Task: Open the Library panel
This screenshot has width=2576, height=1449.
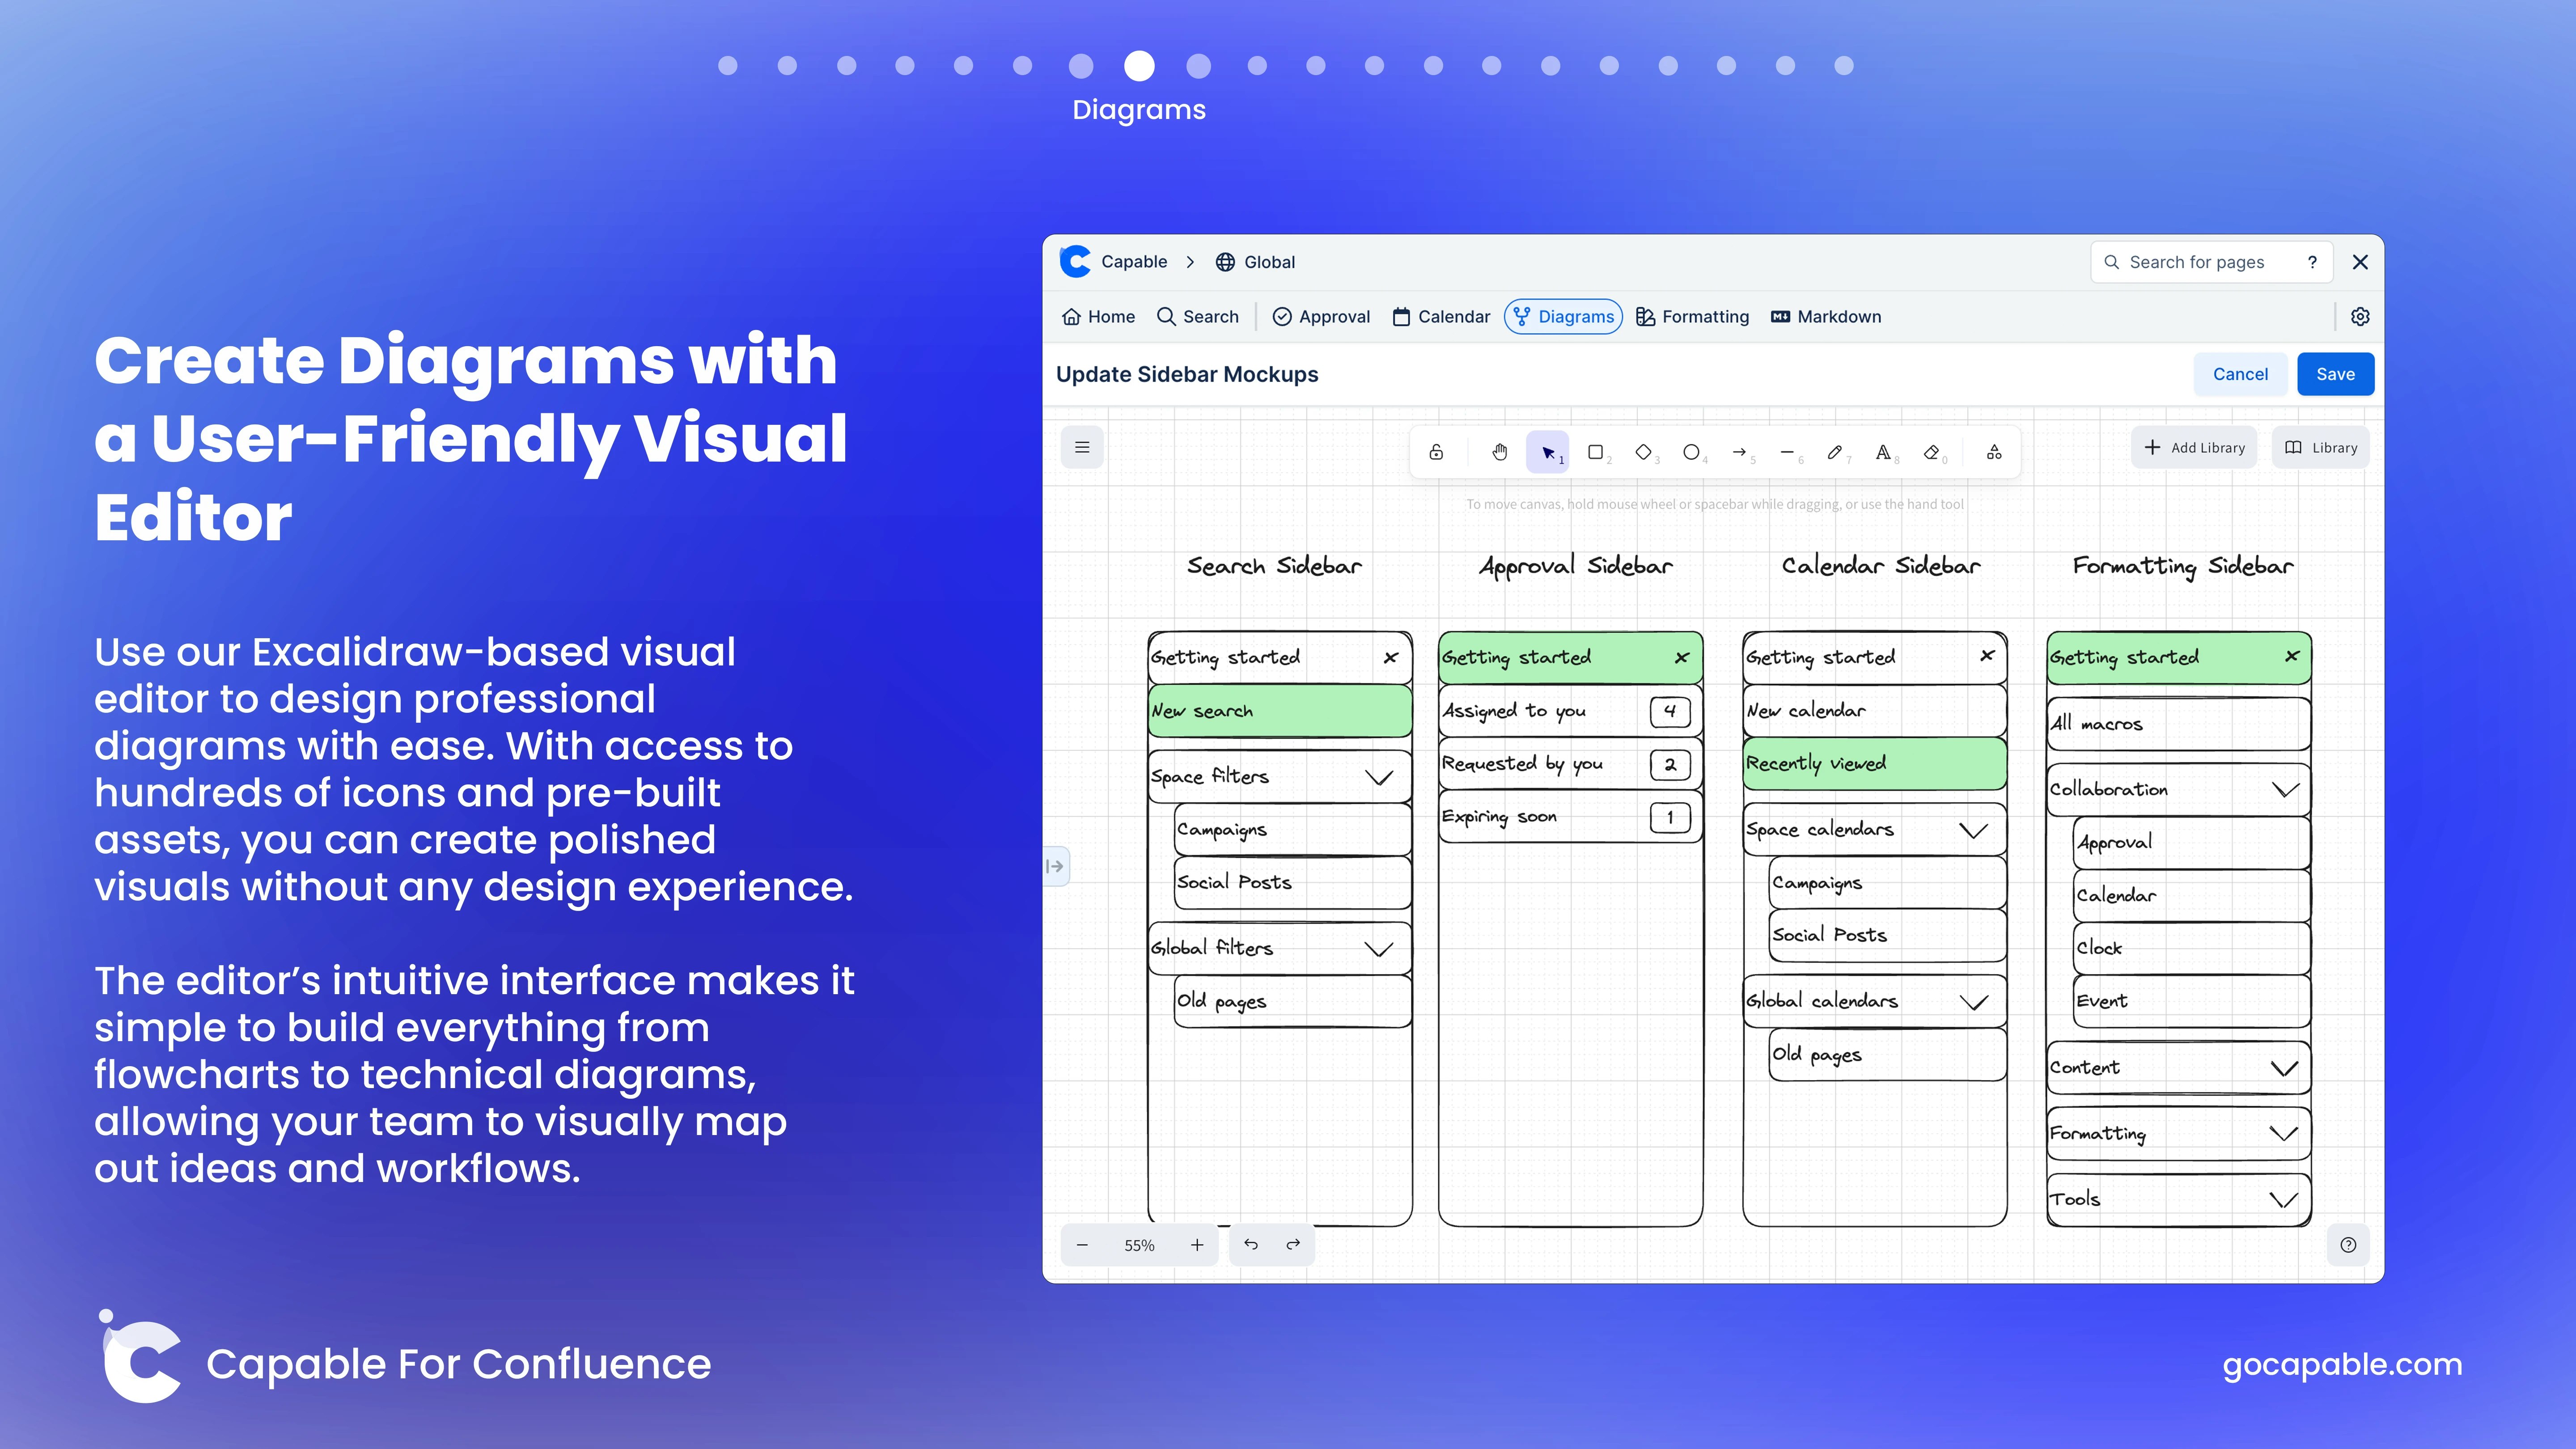Action: pyautogui.click(x=2321, y=447)
